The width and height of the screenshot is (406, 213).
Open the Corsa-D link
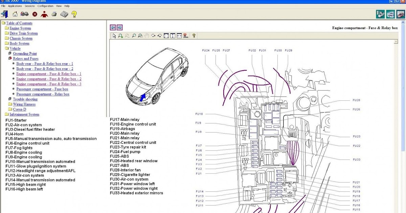(19, 109)
